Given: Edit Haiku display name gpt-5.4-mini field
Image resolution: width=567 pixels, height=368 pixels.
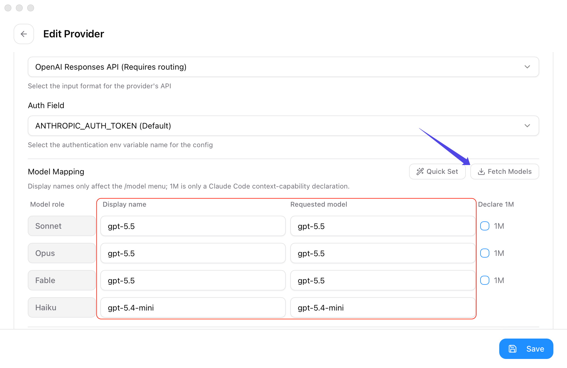Looking at the screenshot, I should click(x=193, y=307).
